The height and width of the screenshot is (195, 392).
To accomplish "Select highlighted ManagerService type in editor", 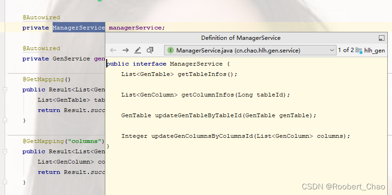I will coord(79,28).
